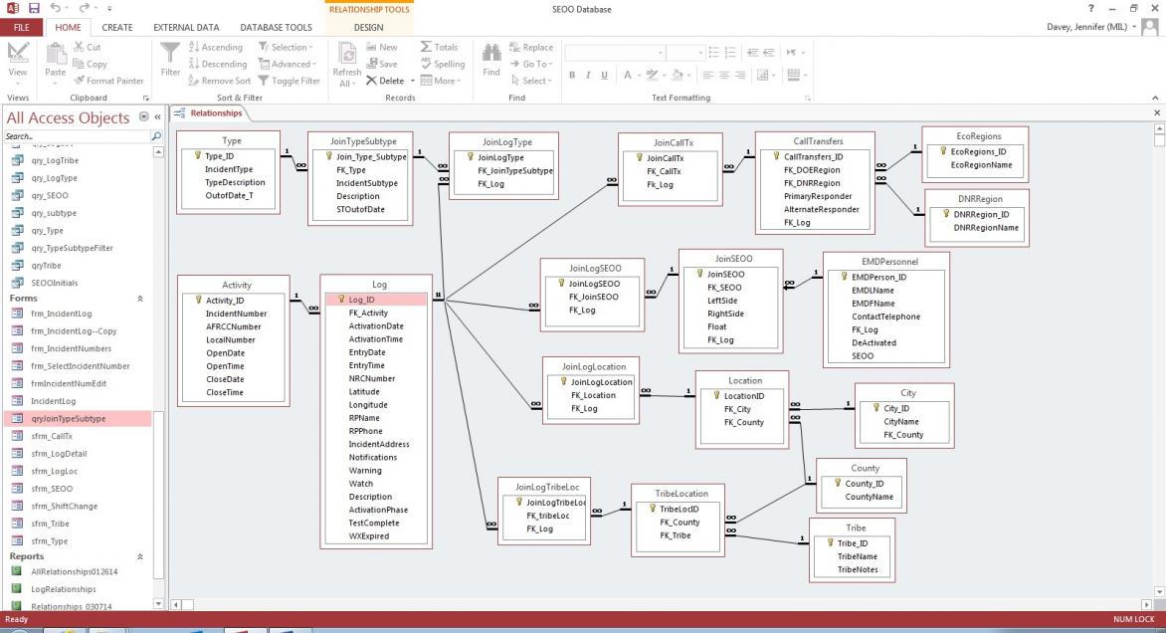
Task: Close the Relationships window pane
Action: 1157,113
